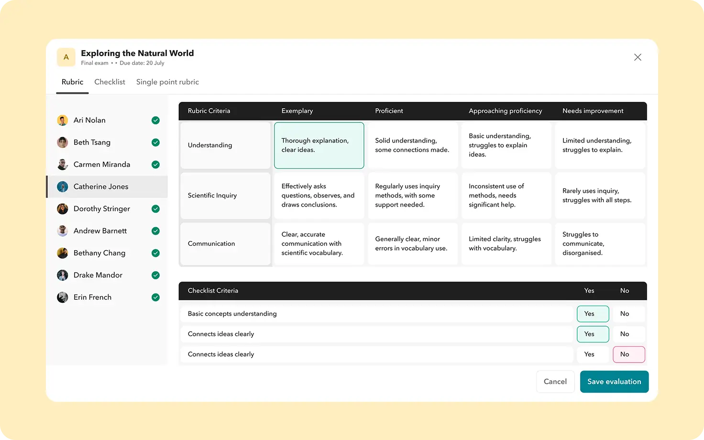The image size is (704, 440).
Task: Click Bethany Chang's avatar
Action: pyautogui.click(x=63, y=253)
